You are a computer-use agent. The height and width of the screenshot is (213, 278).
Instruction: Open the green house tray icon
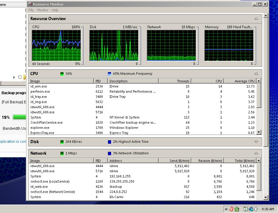(x=237, y=209)
